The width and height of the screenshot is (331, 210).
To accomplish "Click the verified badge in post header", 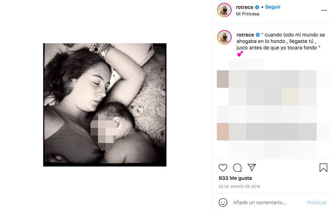I will pos(257,7).
